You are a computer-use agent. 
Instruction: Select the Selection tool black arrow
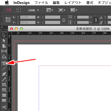(4, 35)
